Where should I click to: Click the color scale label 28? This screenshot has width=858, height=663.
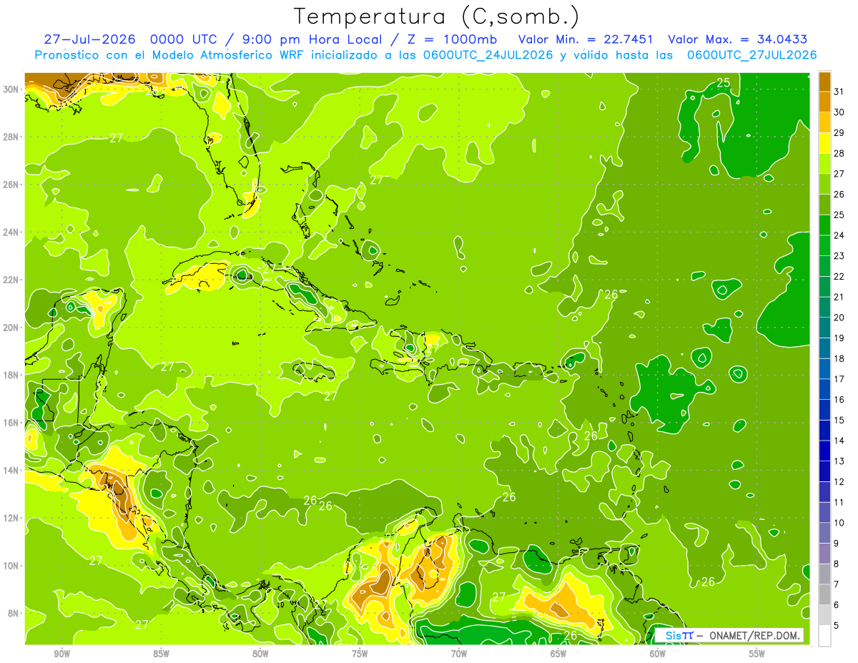[839, 153]
